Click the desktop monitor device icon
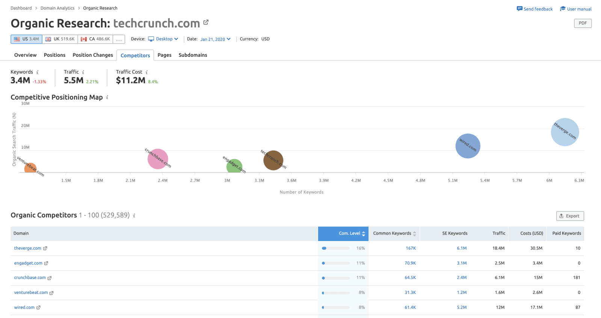Viewport: 601px width, 318px height. click(151, 39)
